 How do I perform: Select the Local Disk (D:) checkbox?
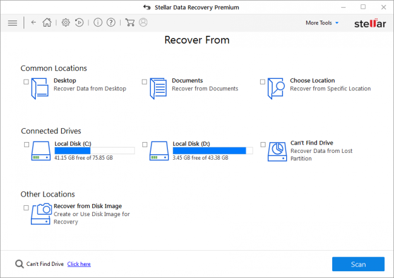(145, 144)
